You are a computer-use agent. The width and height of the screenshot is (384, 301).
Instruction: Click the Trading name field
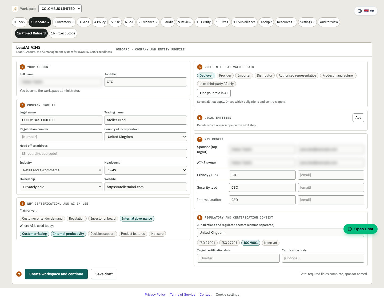(x=146, y=120)
